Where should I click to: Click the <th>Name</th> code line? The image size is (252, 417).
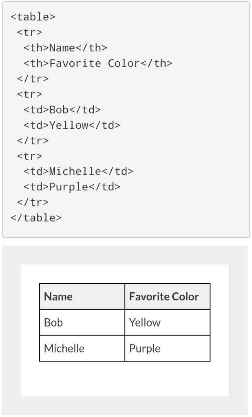pos(65,48)
